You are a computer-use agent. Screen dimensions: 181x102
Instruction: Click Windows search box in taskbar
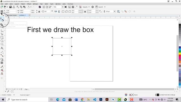click(x=27, y=99)
